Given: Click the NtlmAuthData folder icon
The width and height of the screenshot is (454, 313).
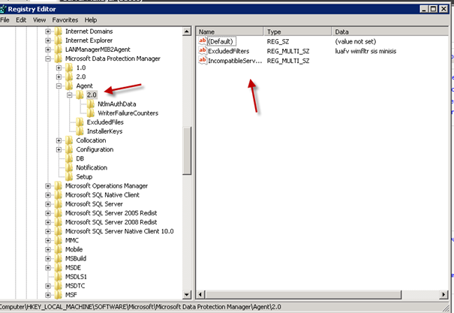Looking at the screenshot, I should [x=91, y=104].
